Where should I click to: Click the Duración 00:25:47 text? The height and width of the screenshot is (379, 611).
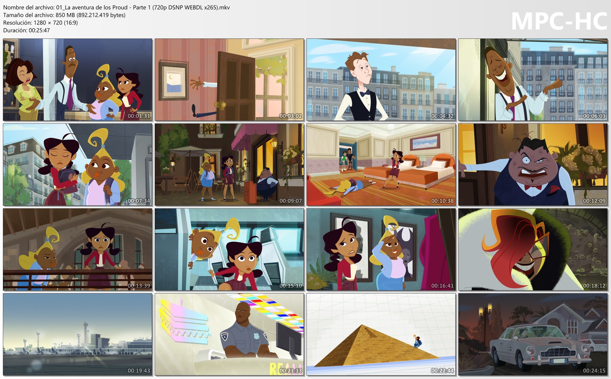tap(26, 30)
